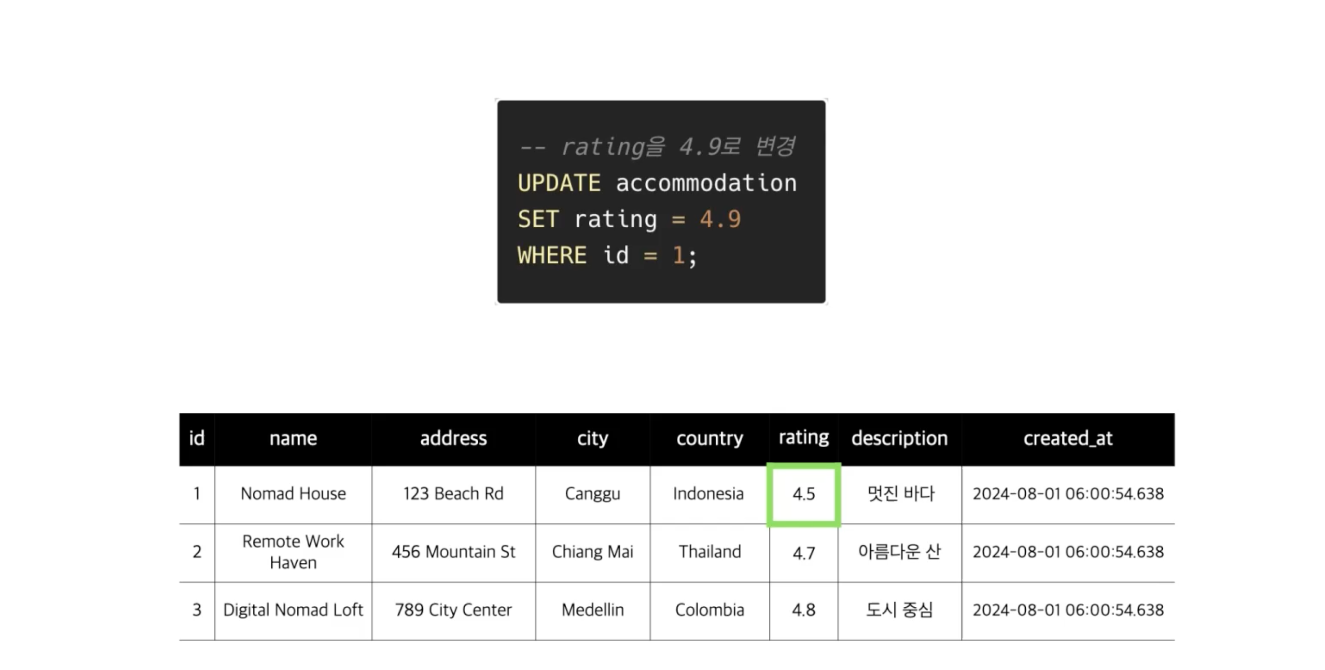Click the 'Colombia' country cell
This screenshot has height=670, width=1325.
[710, 610]
